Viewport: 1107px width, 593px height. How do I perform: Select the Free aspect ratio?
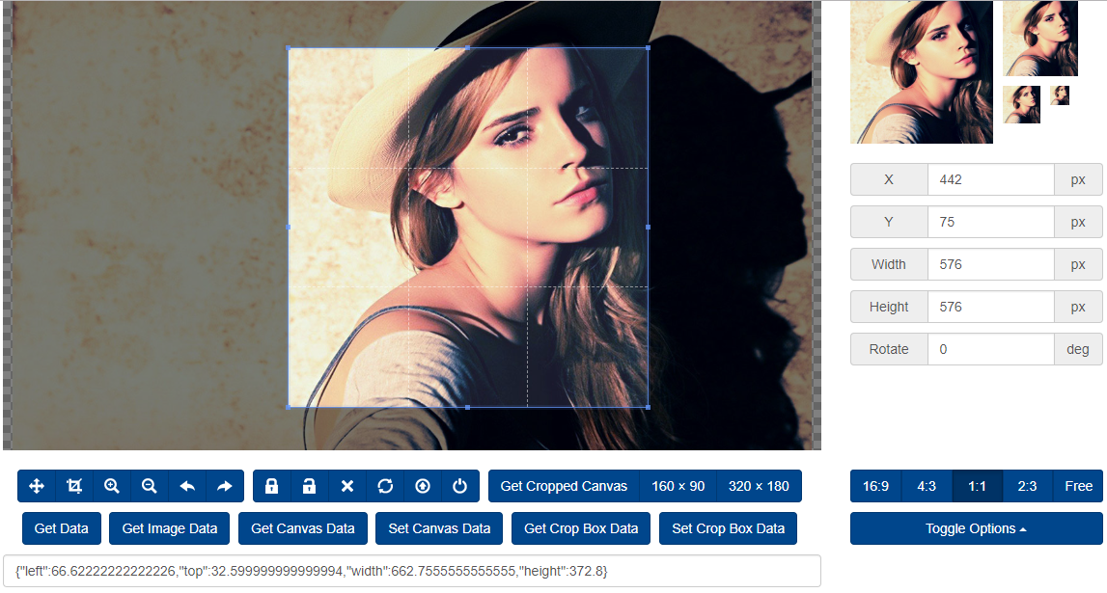1078,486
